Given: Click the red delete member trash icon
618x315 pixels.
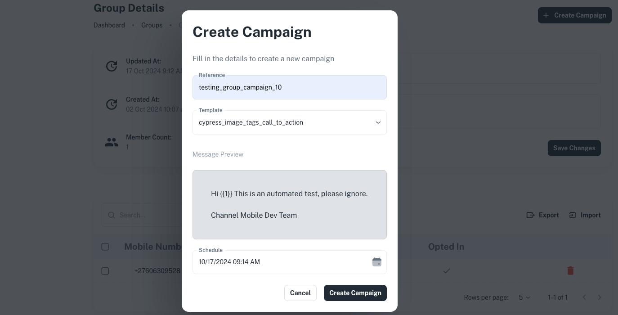Looking at the screenshot, I should [x=570, y=270].
